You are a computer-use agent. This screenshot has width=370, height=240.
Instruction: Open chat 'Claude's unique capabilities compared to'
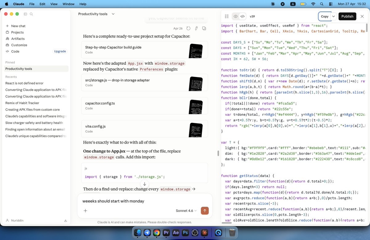[36, 136]
